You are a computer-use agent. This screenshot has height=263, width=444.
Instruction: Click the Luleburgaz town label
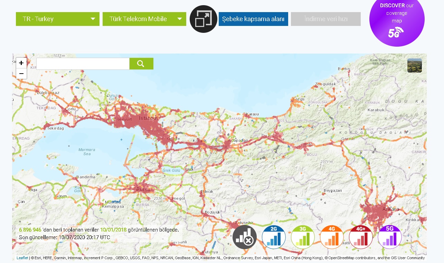48,93
